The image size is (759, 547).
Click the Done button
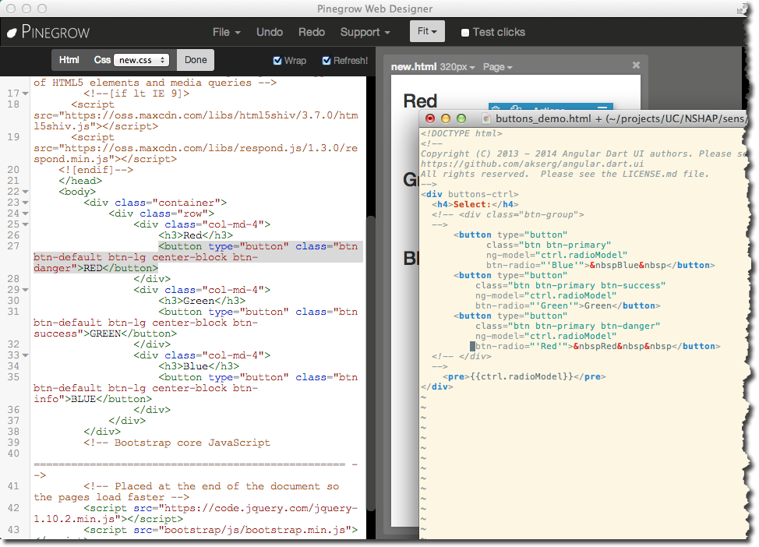tap(196, 60)
